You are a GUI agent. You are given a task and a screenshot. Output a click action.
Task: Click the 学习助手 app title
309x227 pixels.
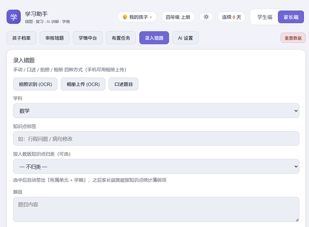(36, 14)
